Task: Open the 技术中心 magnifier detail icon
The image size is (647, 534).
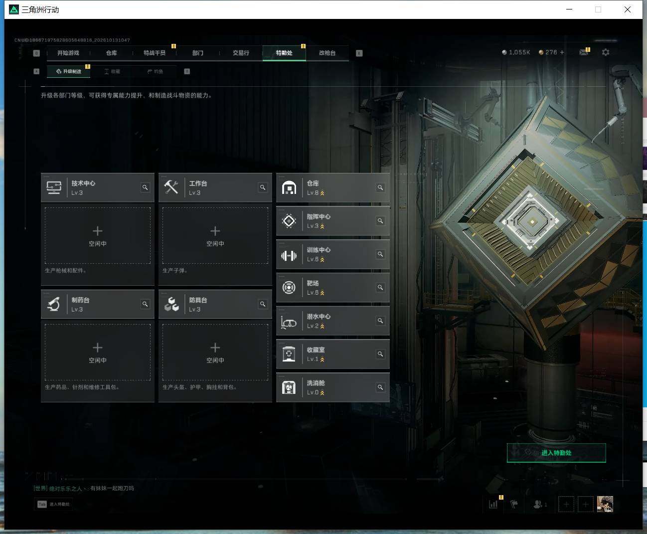Action: (145, 187)
